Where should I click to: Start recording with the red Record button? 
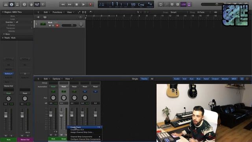pos(91,4)
